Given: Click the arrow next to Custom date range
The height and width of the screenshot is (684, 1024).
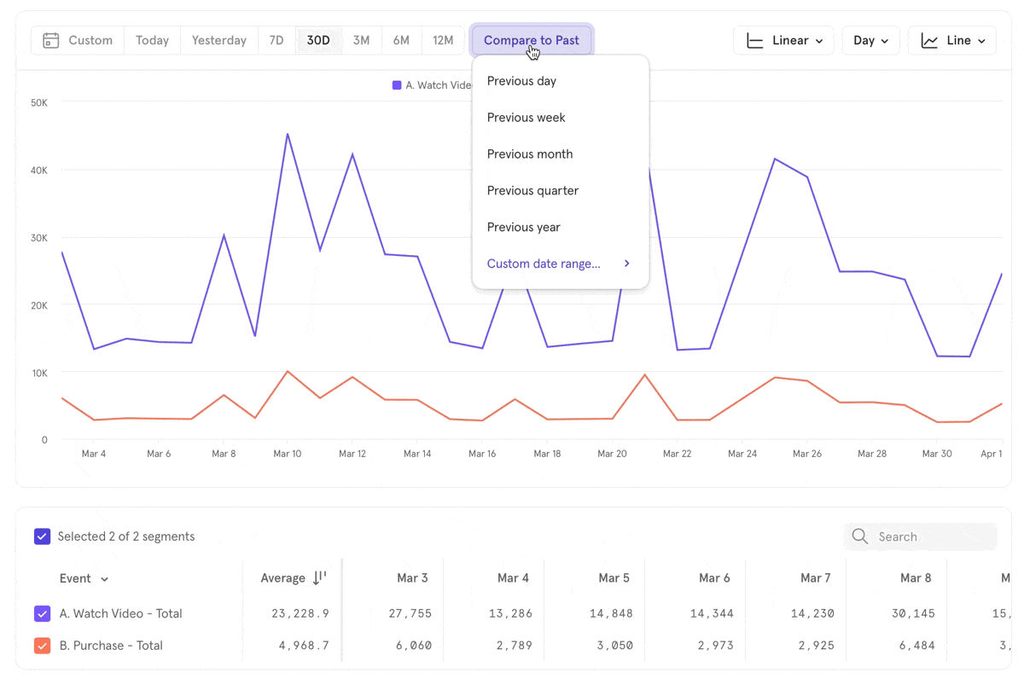Looking at the screenshot, I should (x=627, y=264).
